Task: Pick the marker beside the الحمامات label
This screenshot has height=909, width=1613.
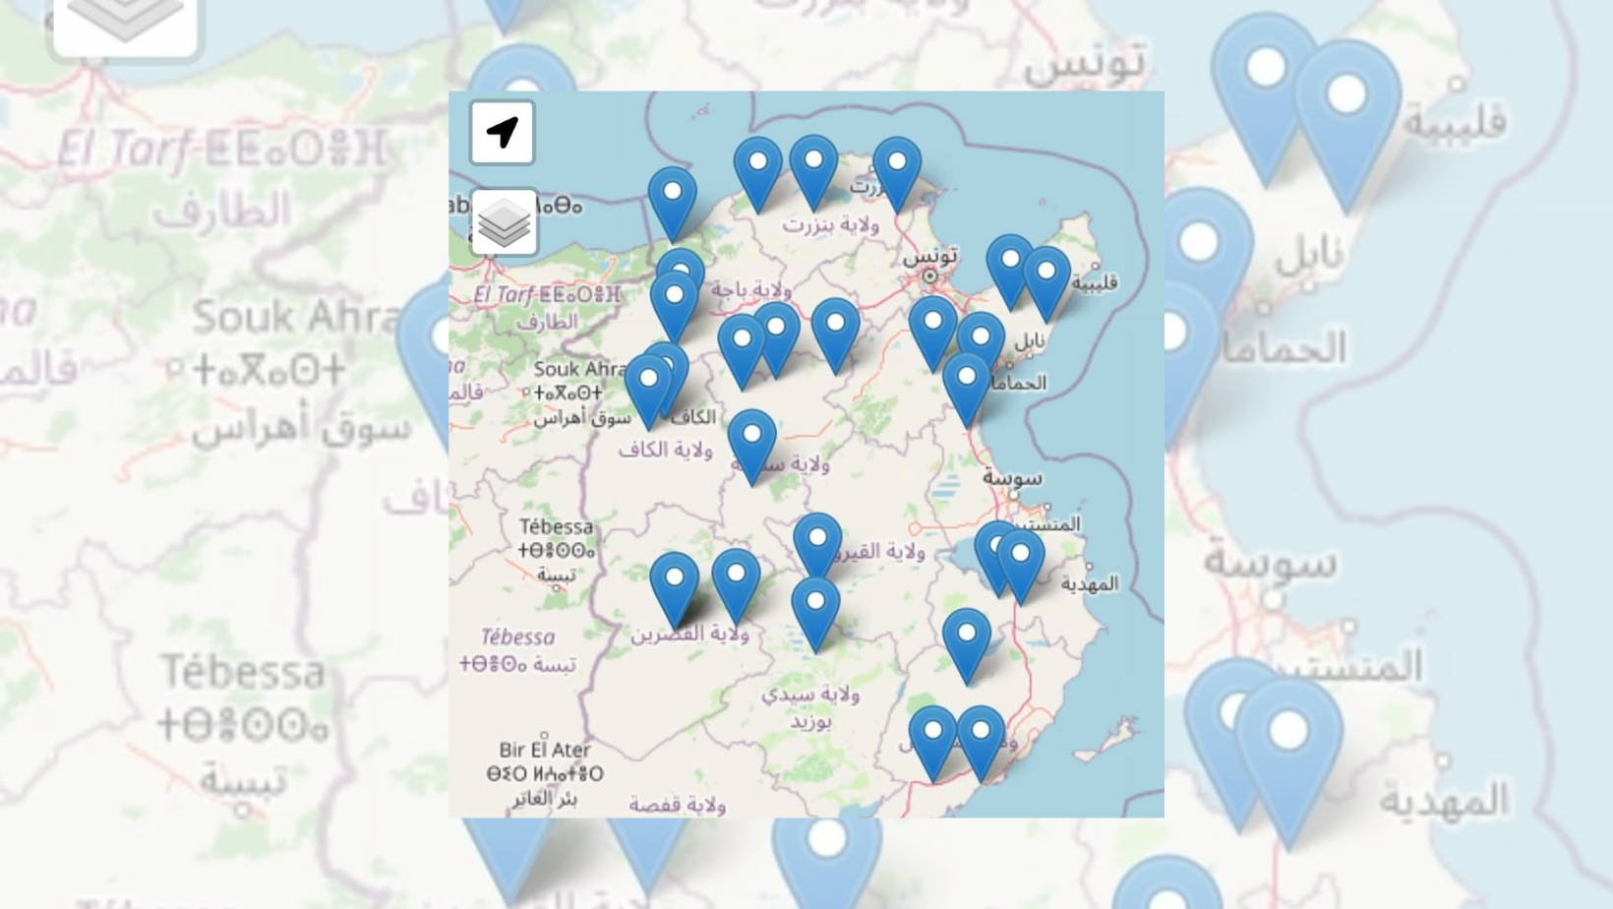Action: [x=966, y=392]
